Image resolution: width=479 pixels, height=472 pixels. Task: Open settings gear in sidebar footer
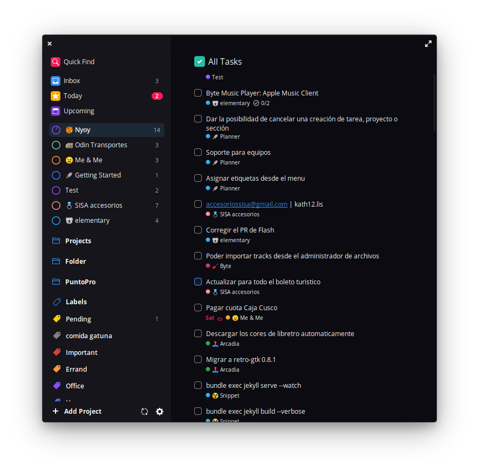pos(160,412)
